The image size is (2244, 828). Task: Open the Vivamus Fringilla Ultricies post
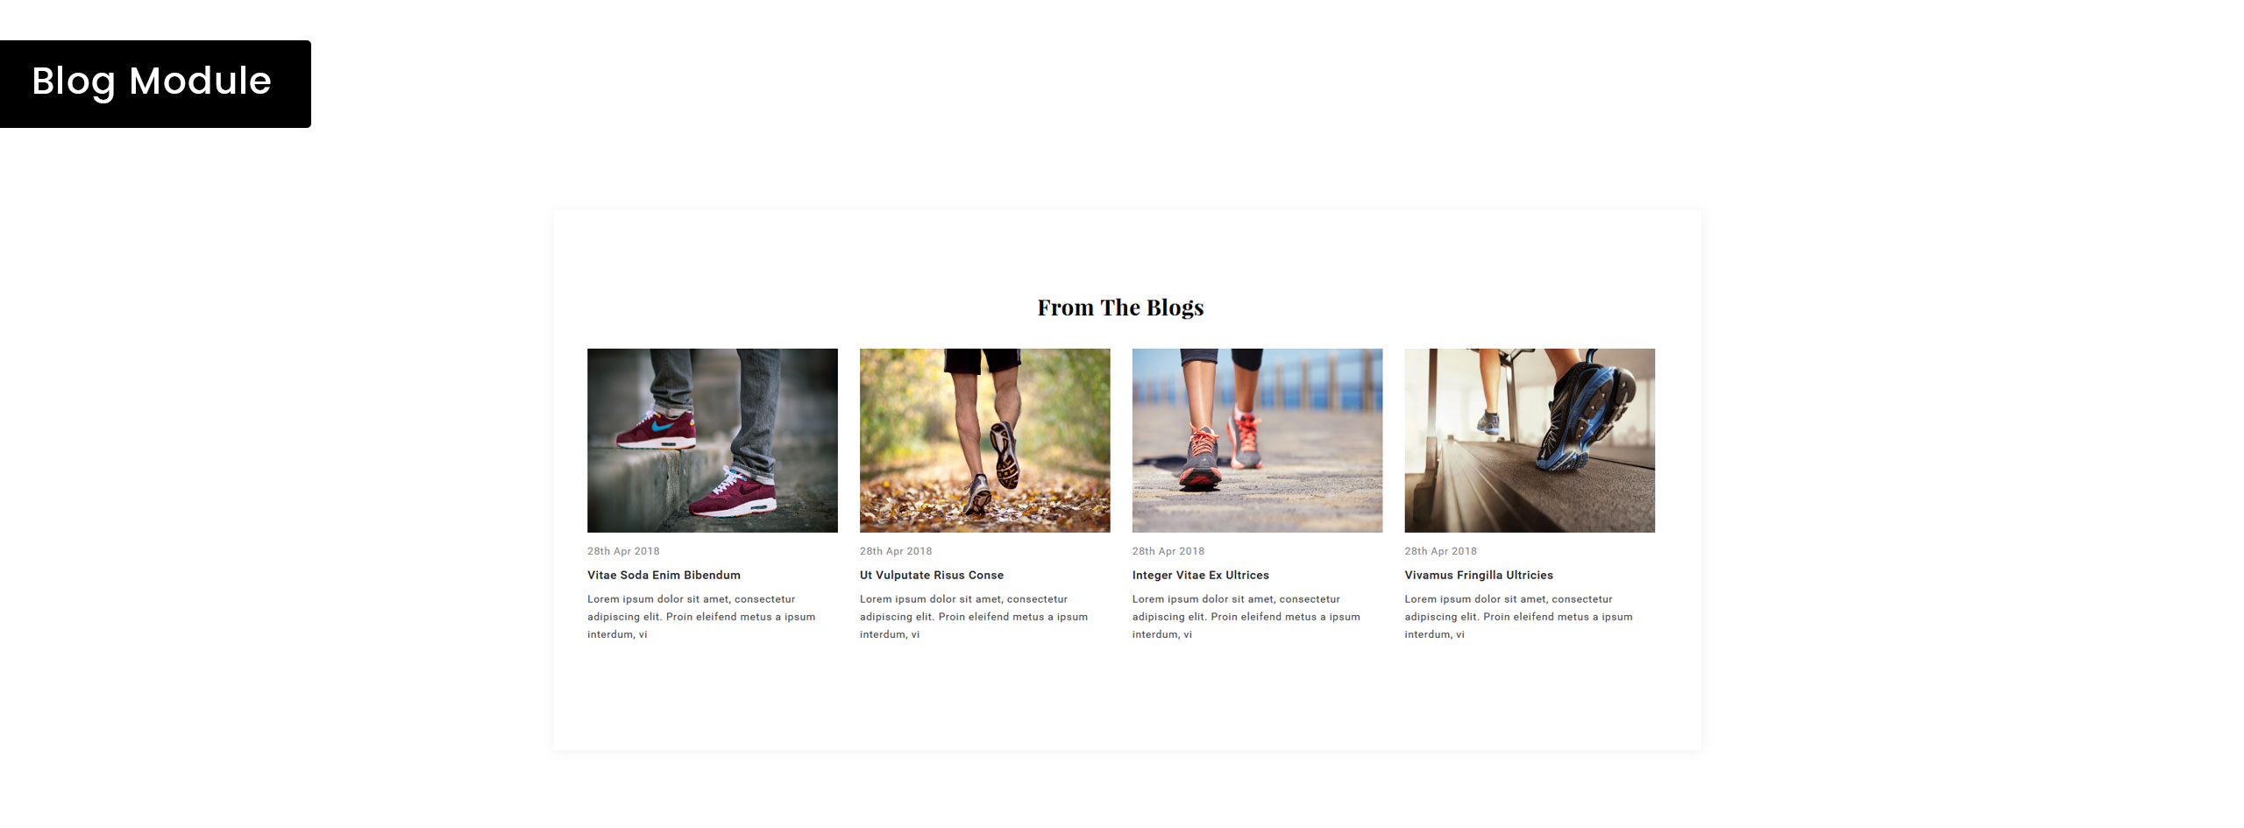(x=1479, y=576)
